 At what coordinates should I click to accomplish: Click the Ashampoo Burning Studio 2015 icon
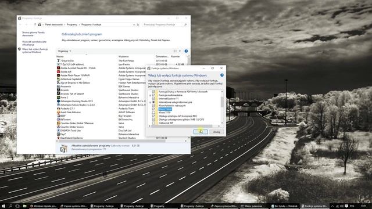[58, 101]
